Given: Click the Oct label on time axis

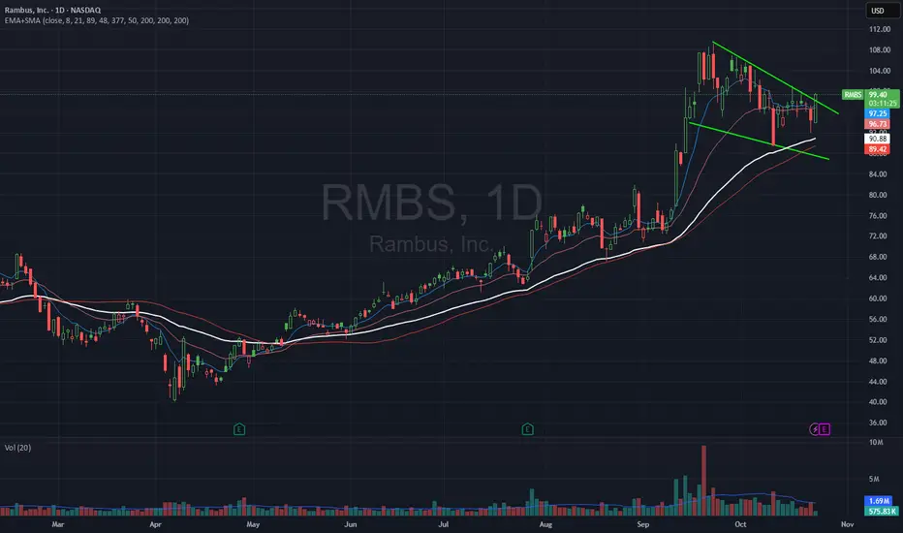Looking at the screenshot, I should (740, 524).
